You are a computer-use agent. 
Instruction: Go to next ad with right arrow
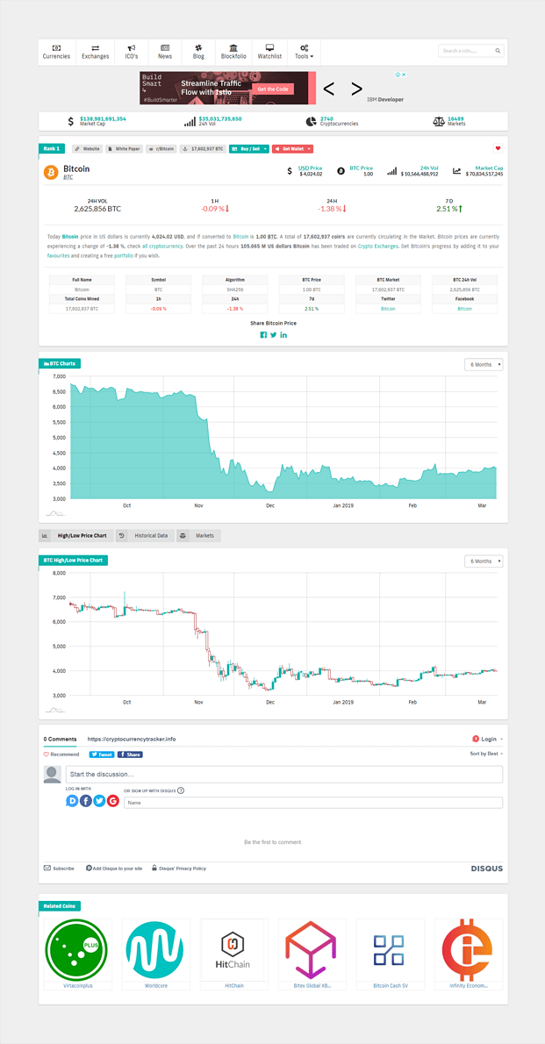(357, 89)
